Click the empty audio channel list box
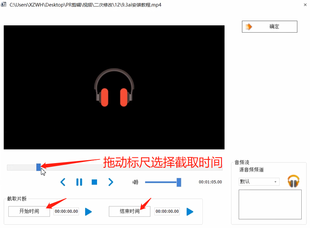Screen dimensions: 310x228 (x=270, y=204)
